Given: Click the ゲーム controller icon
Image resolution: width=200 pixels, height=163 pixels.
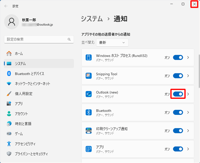Looking at the screenshot, I should click(x=9, y=134).
